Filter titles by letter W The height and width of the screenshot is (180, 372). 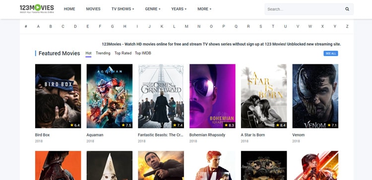310,26
